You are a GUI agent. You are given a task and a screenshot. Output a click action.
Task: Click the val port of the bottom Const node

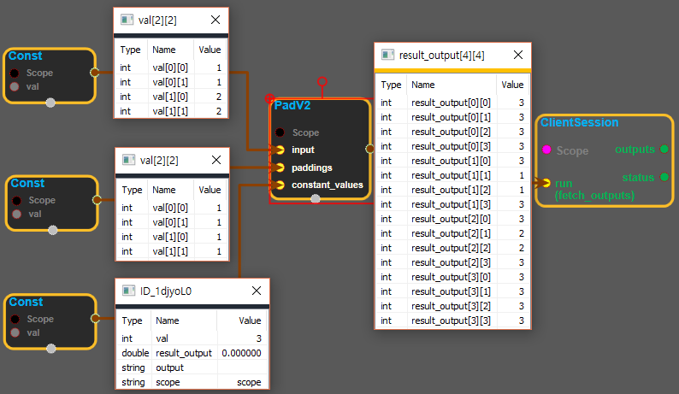click(x=15, y=332)
